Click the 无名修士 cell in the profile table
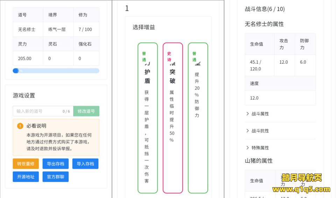Viewport: 336px width, 198px height. pos(27,30)
